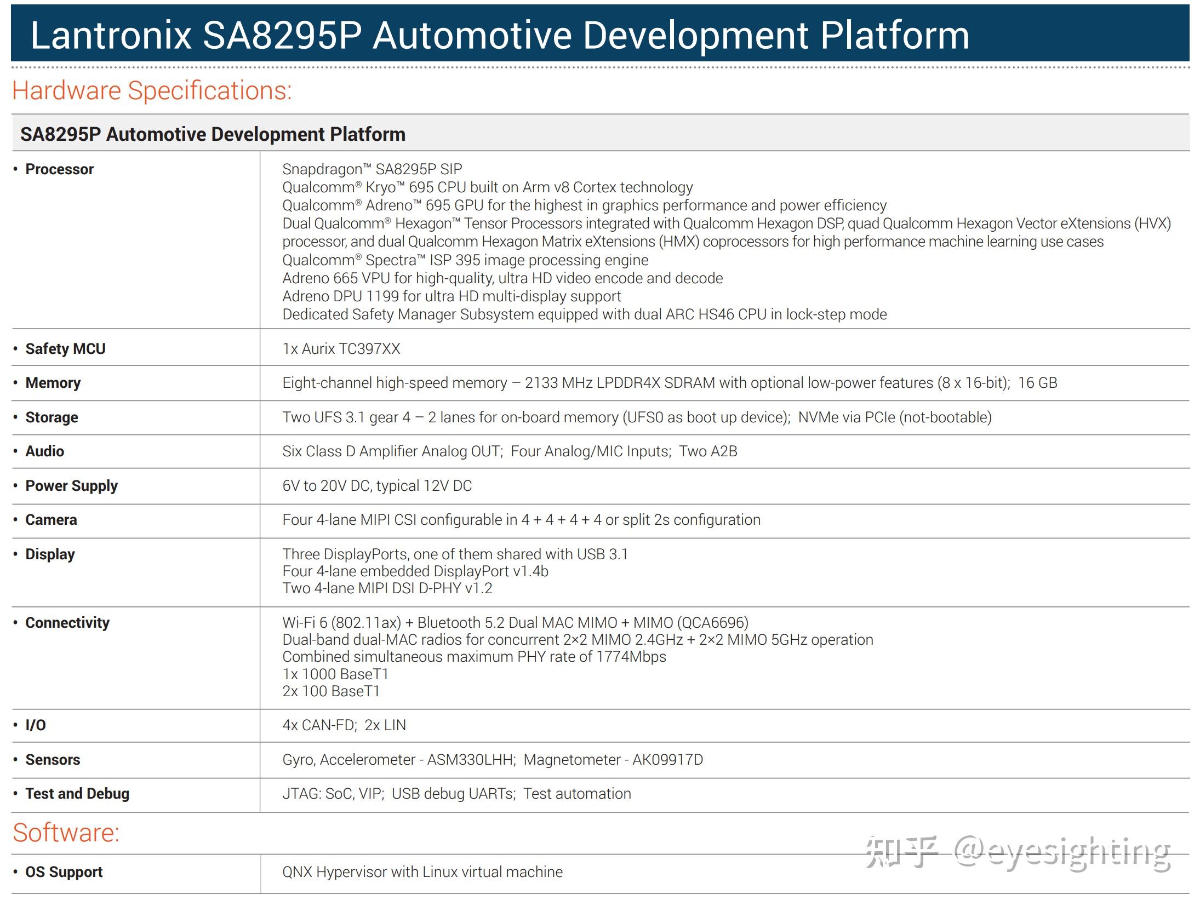Click the Wi-Fi 6 Bluetooth 5.2 line
This screenshot has width=1200, height=906.
[x=515, y=623]
